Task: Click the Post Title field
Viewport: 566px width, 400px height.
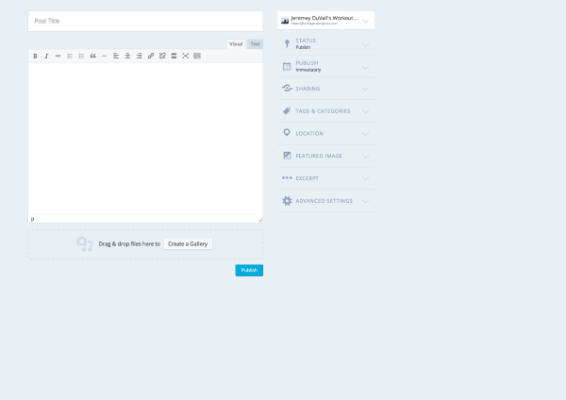Action: tap(145, 21)
